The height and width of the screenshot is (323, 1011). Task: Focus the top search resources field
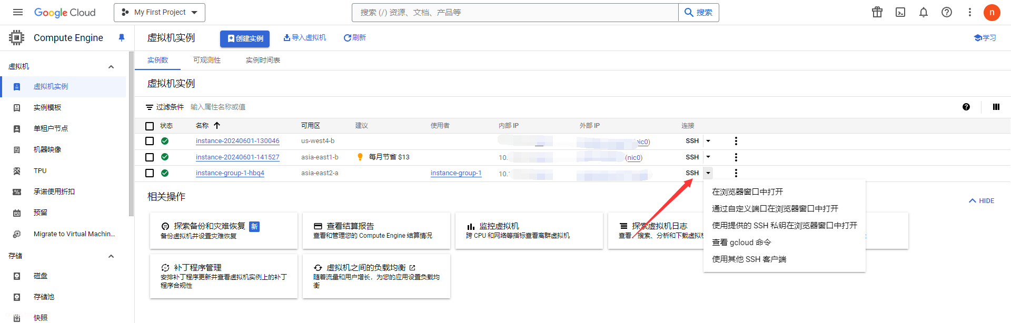click(515, 12)
